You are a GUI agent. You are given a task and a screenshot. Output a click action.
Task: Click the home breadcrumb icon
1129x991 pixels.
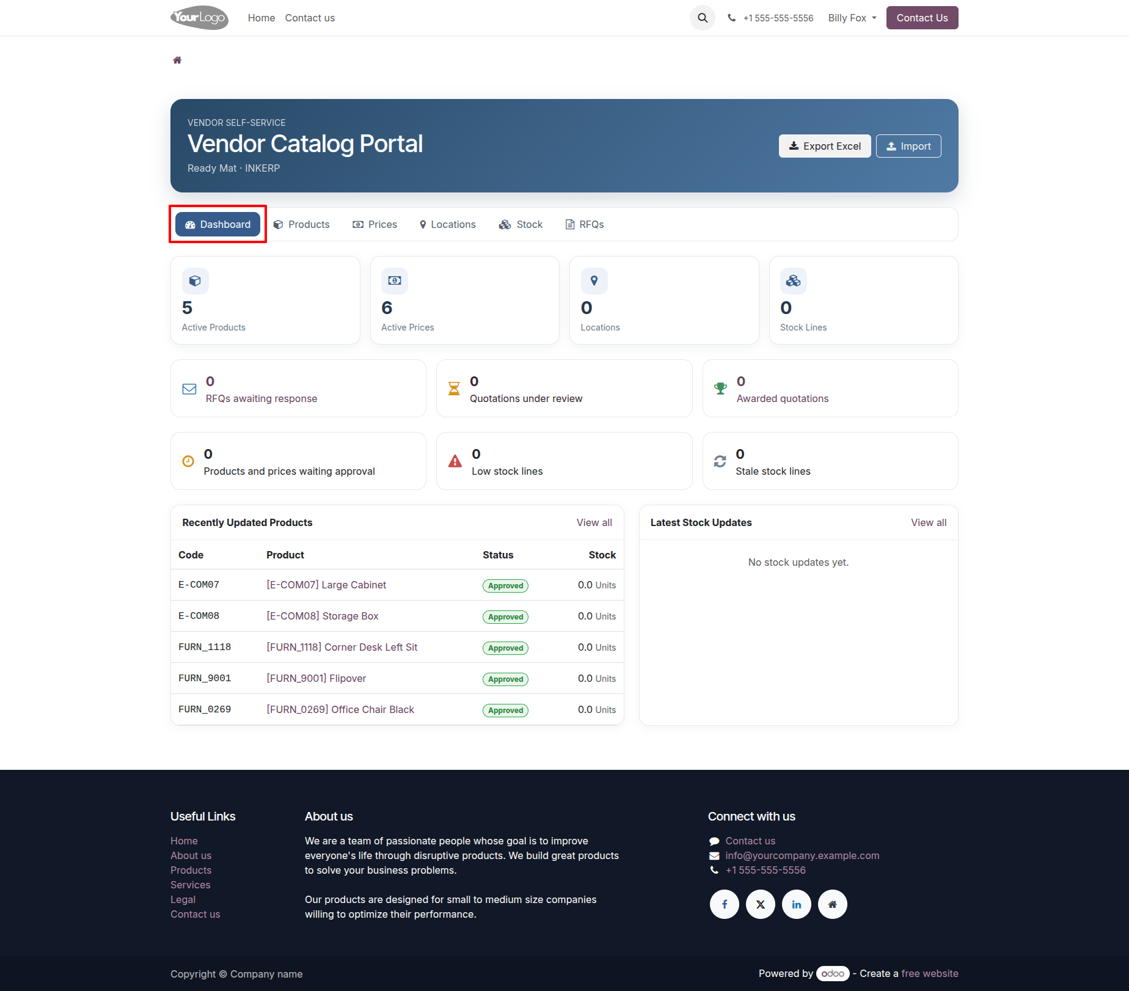177,60
